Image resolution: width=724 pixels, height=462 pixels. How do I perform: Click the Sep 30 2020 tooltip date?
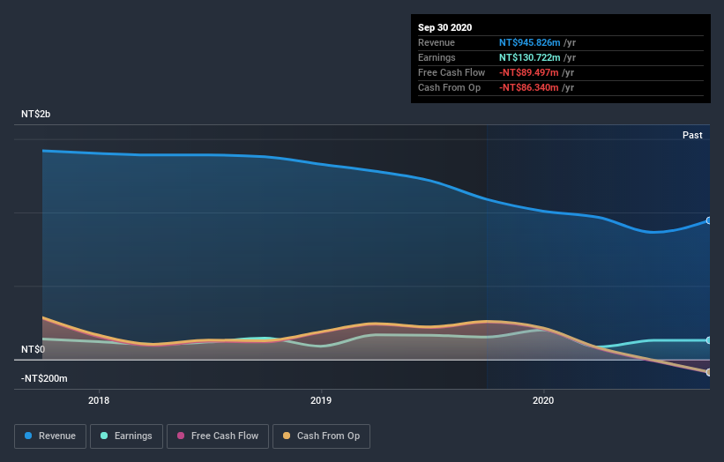pos(445,27)
